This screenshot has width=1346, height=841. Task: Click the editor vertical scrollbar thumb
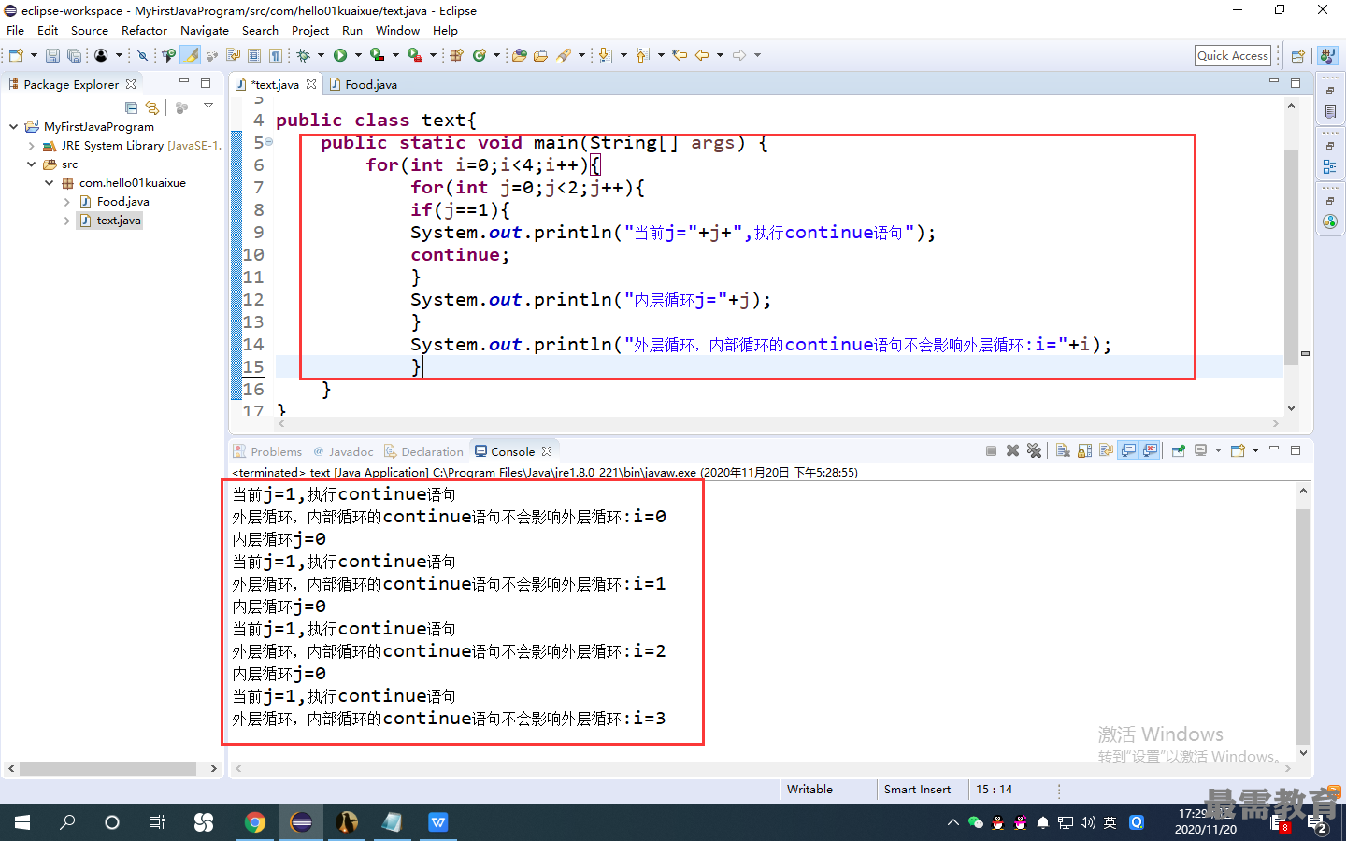[x=1291, y=257]
